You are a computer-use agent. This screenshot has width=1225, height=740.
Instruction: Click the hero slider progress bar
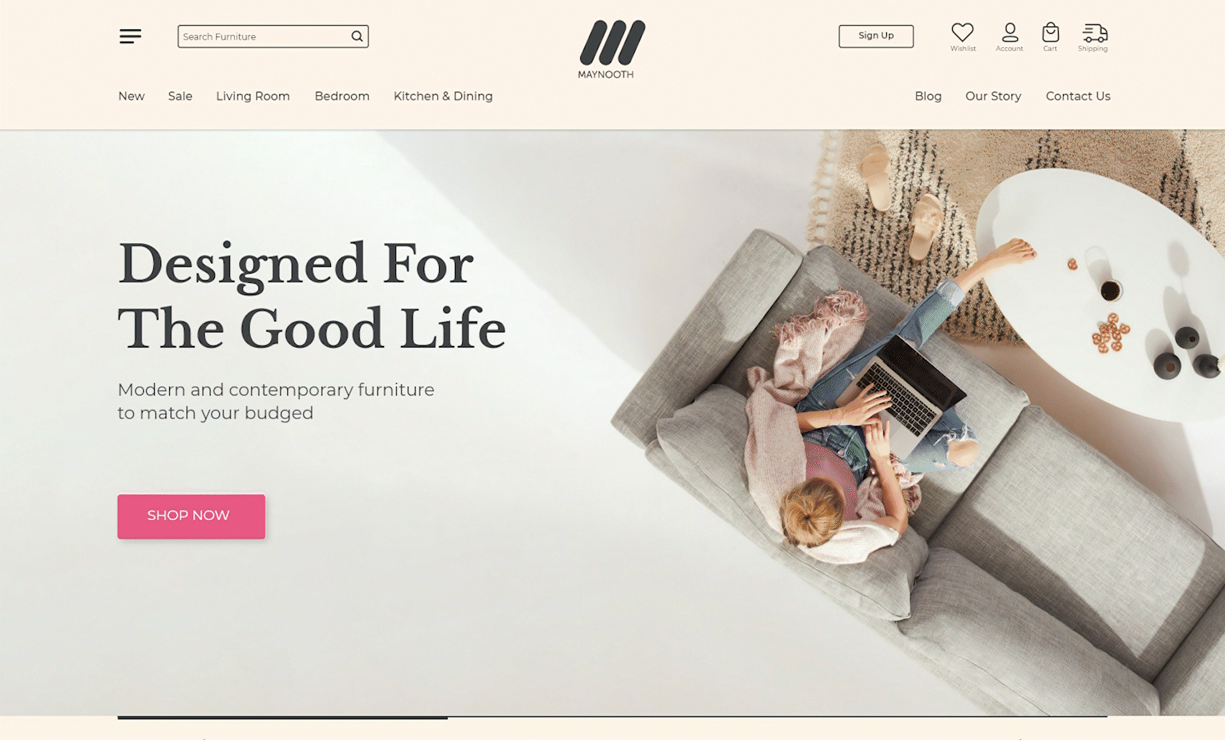coord(612,716)
